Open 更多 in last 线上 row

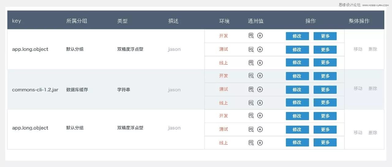pyautogui.click(x=325, y=142)
